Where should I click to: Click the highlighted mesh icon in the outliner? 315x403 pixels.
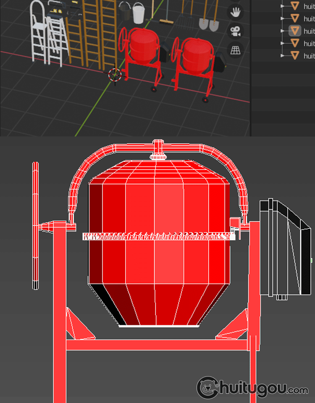click(x=295, y=31)
